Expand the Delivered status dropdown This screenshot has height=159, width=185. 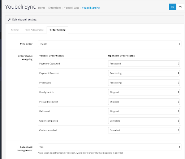144,111
